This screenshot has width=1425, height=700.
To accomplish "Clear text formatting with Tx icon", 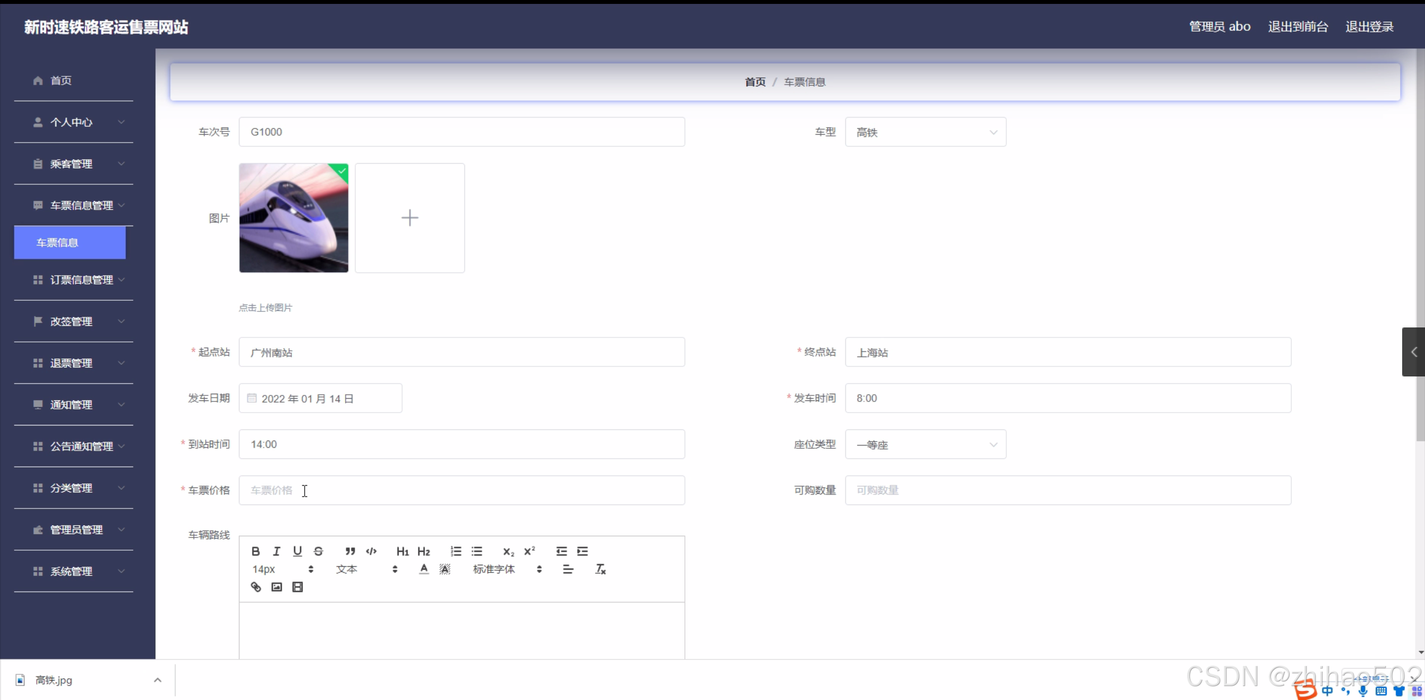I will pos(600,569).
